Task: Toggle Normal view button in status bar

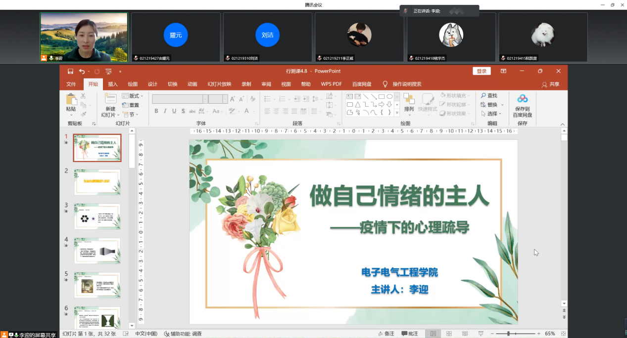Action: 433,334
